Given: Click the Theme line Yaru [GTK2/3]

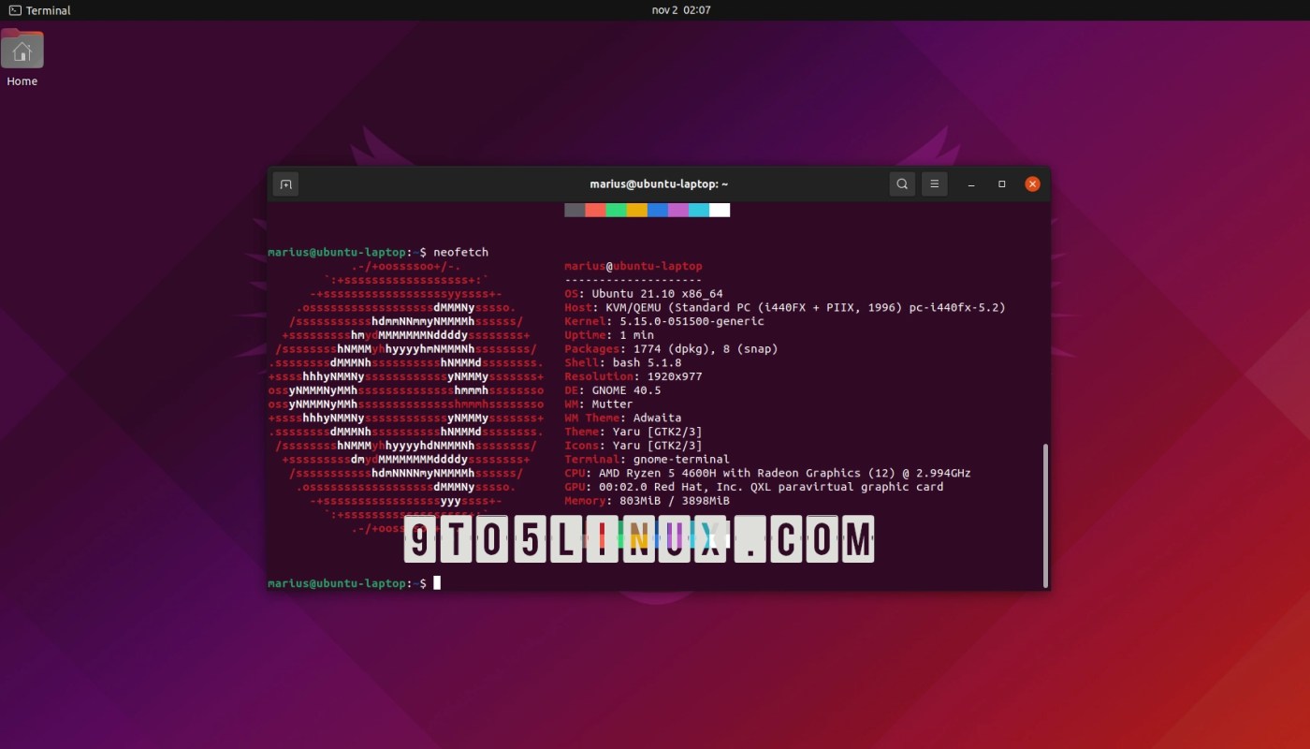Looking at the screenshot, I should 633,432.
